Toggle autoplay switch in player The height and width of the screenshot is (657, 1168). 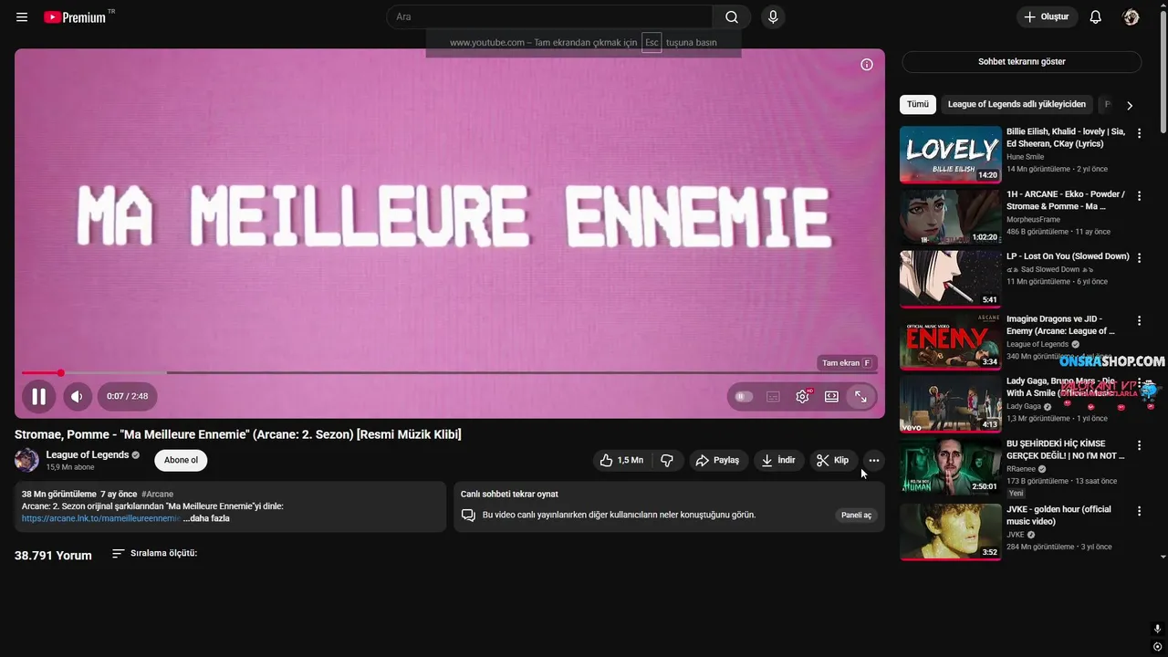744,397
